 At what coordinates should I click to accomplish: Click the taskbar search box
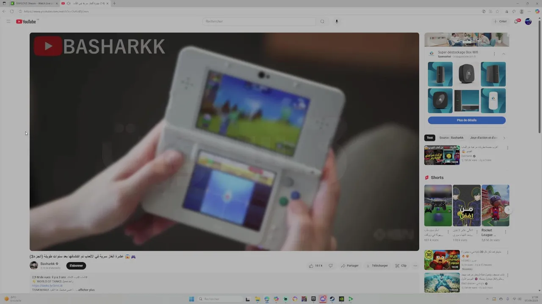pos(219,299)
